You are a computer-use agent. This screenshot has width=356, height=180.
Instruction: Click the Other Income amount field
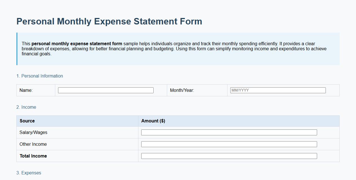229,144
